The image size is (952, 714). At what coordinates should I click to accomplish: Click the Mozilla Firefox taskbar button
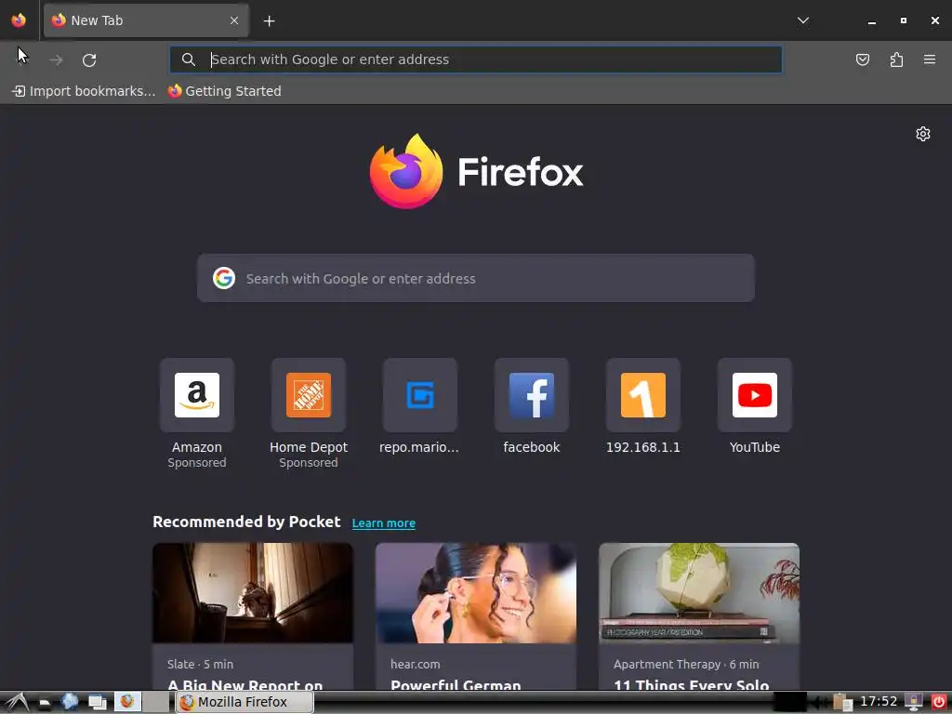coord(245,702)
